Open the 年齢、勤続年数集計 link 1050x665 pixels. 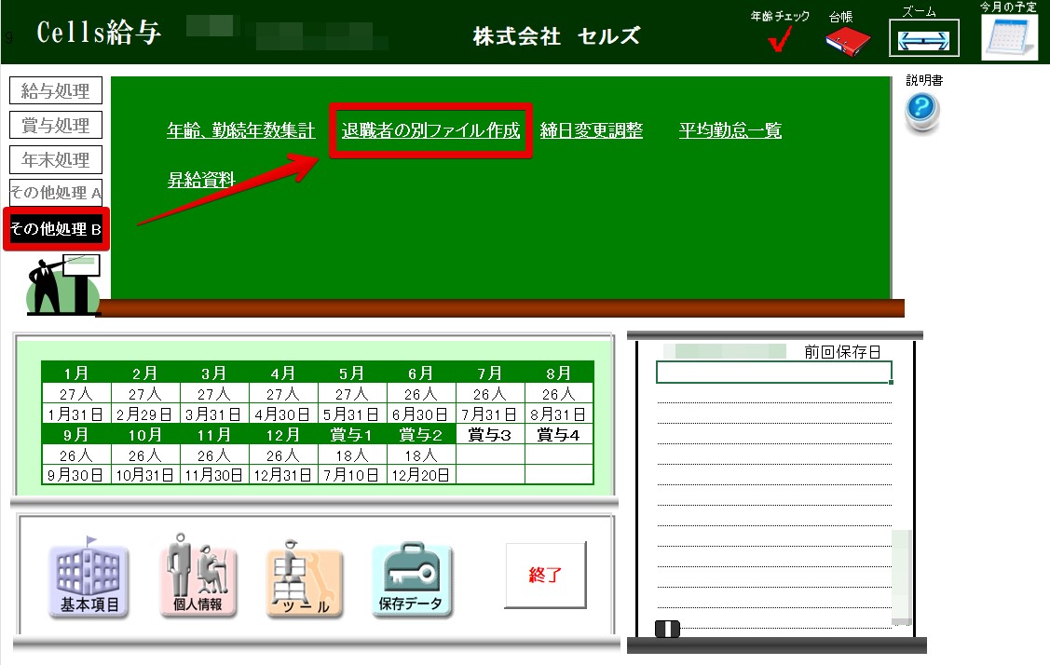(x=241, y=130)
